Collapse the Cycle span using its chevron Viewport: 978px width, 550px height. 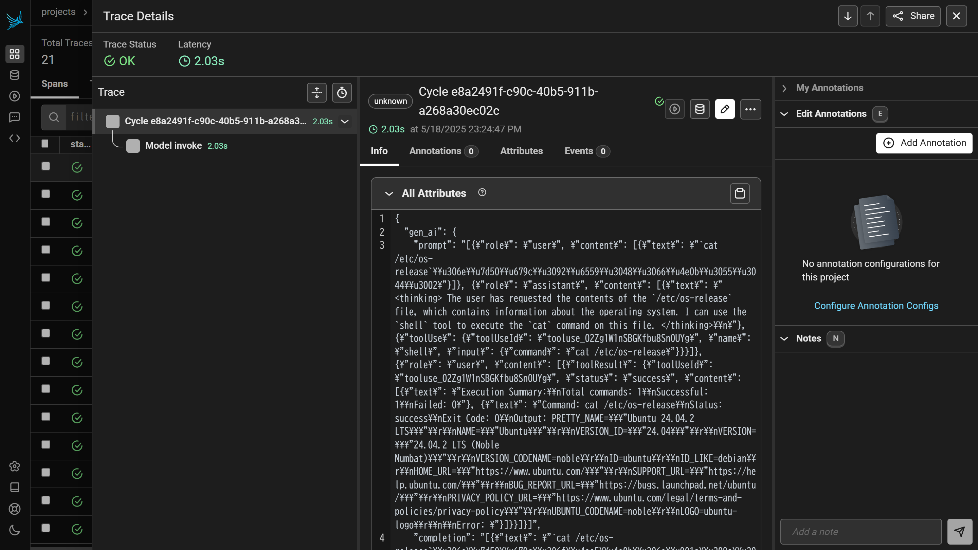344,122
